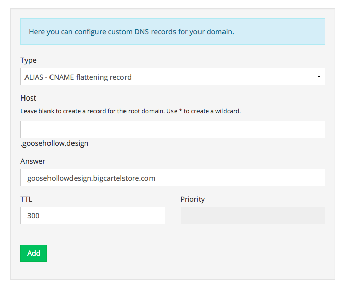
Task: Click the disabled Priority field
Action: tap(253, 215)
